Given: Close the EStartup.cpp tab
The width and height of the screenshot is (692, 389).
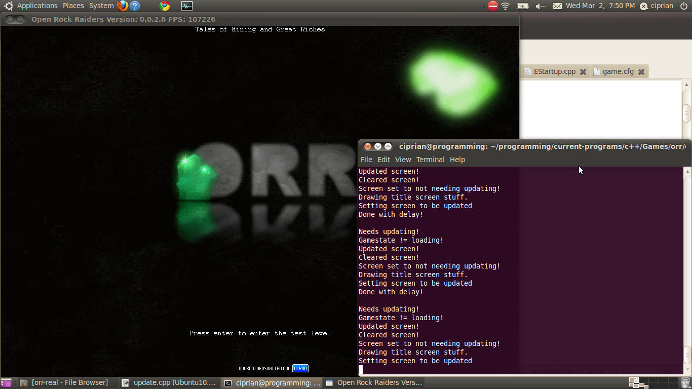Looking at the screenshot, I should tap(583, 72).
